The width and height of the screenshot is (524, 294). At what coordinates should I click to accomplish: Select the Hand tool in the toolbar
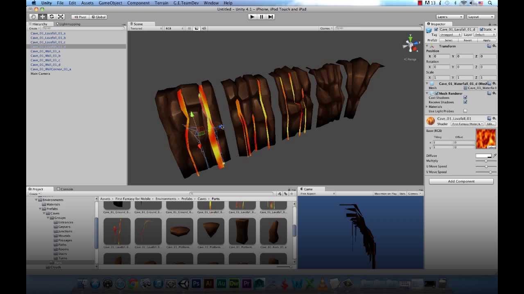(33, 17)
